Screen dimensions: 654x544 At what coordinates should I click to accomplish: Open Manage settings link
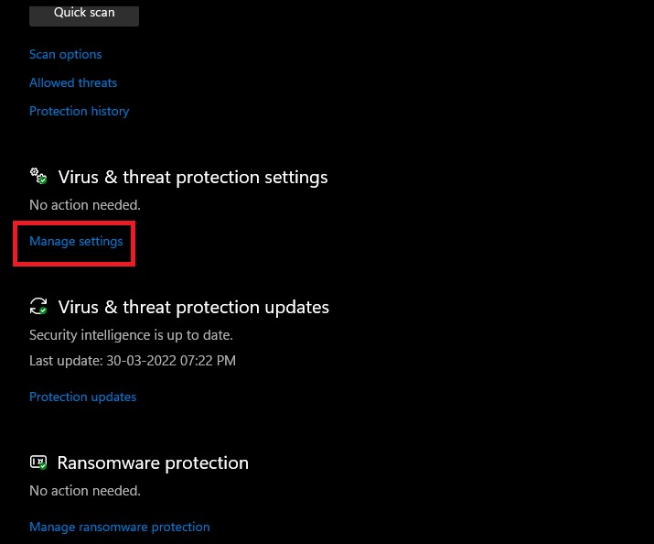pyautogui.click(x=76, y=242)
